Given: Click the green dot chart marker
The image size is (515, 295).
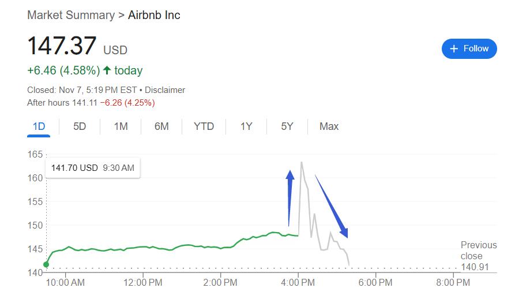Looking at the screenshot, I should 46,264.
